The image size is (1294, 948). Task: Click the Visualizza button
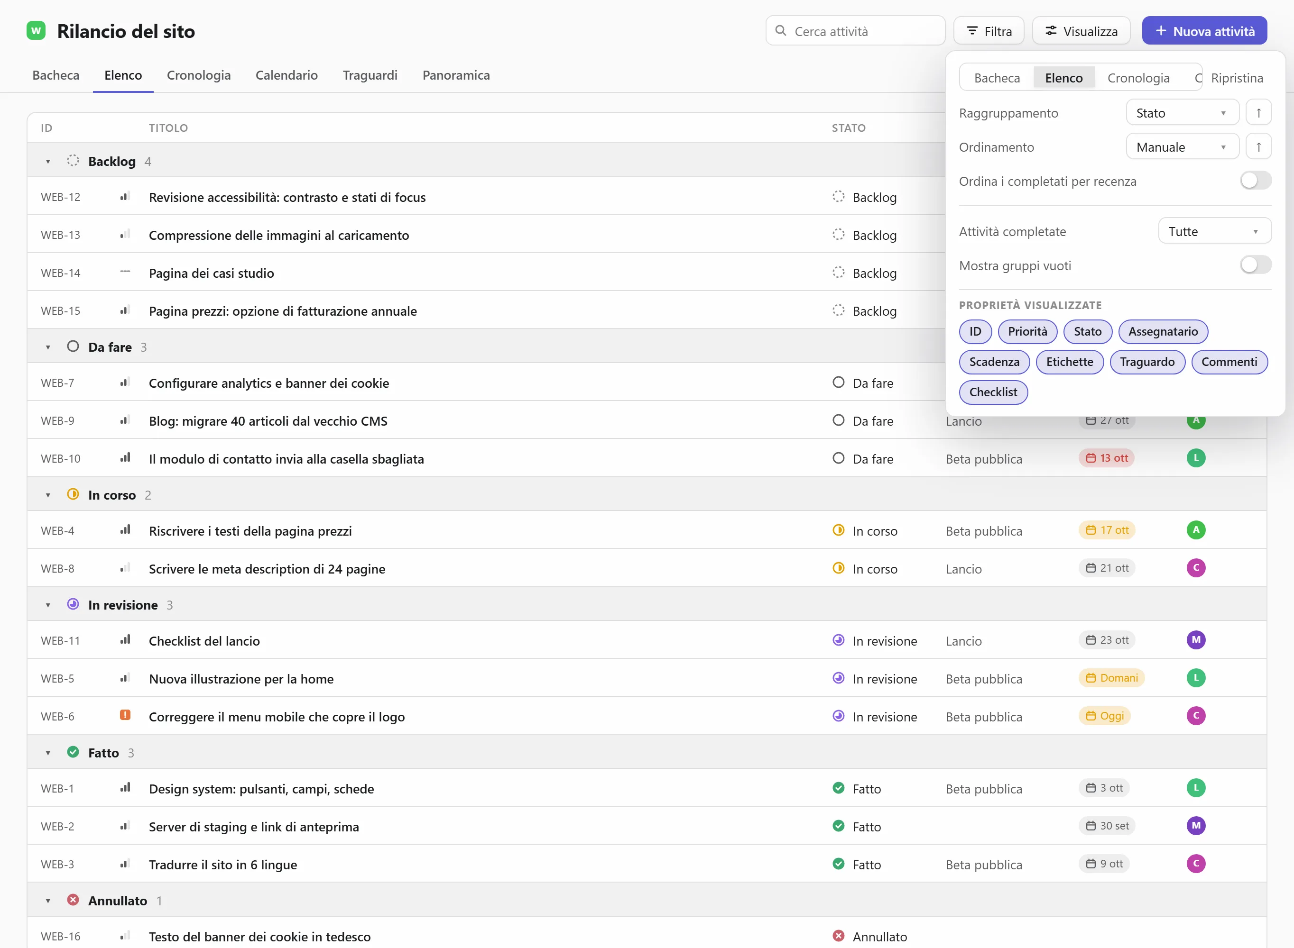[1081, 31]
